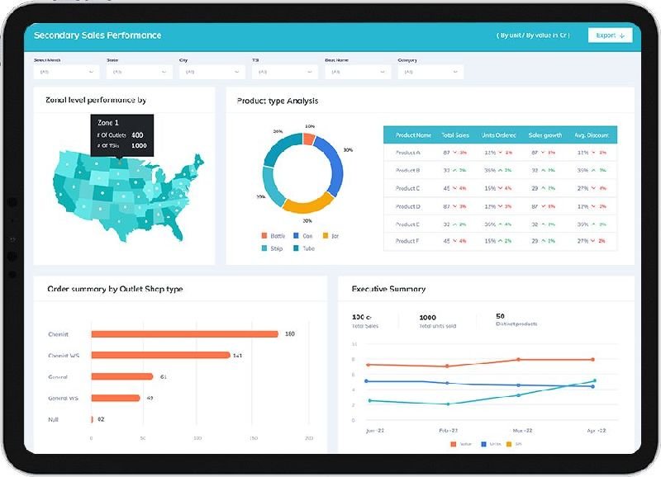Select the Strip legend icon
This screenshot has height=477, width=661.
[x=264, y=248]
